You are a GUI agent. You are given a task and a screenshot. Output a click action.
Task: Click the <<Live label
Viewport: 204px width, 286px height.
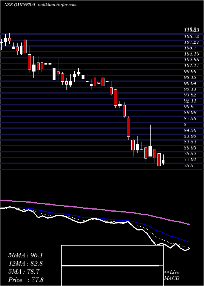[172, 273]
